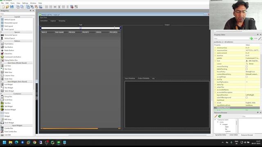Switch to the Capture tab in the form
The width and height of the screenshot is (262, 147).
point(53,21)
